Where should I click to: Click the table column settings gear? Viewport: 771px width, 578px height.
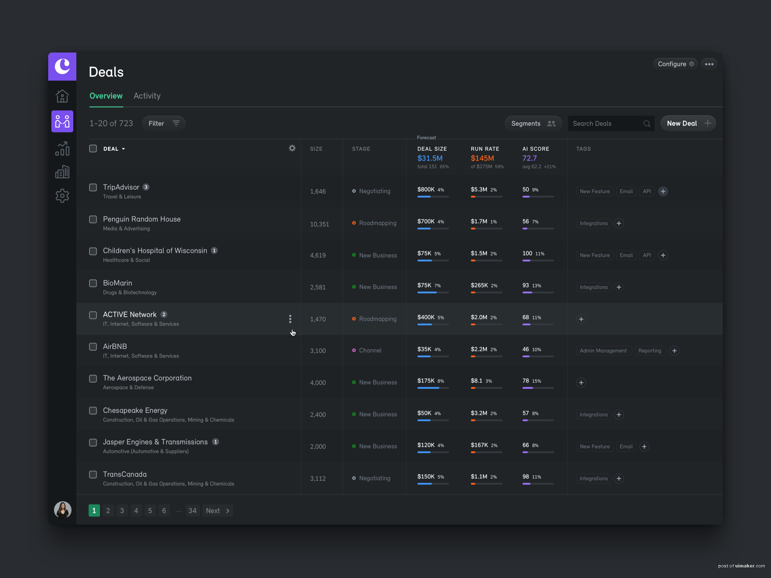click(x=292, y=148)
